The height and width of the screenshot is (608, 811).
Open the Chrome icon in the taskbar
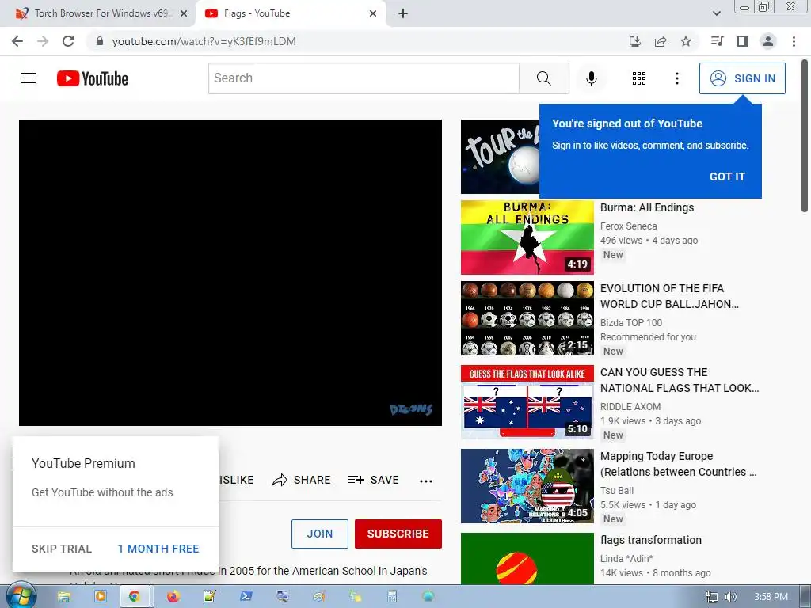(135, 597)
